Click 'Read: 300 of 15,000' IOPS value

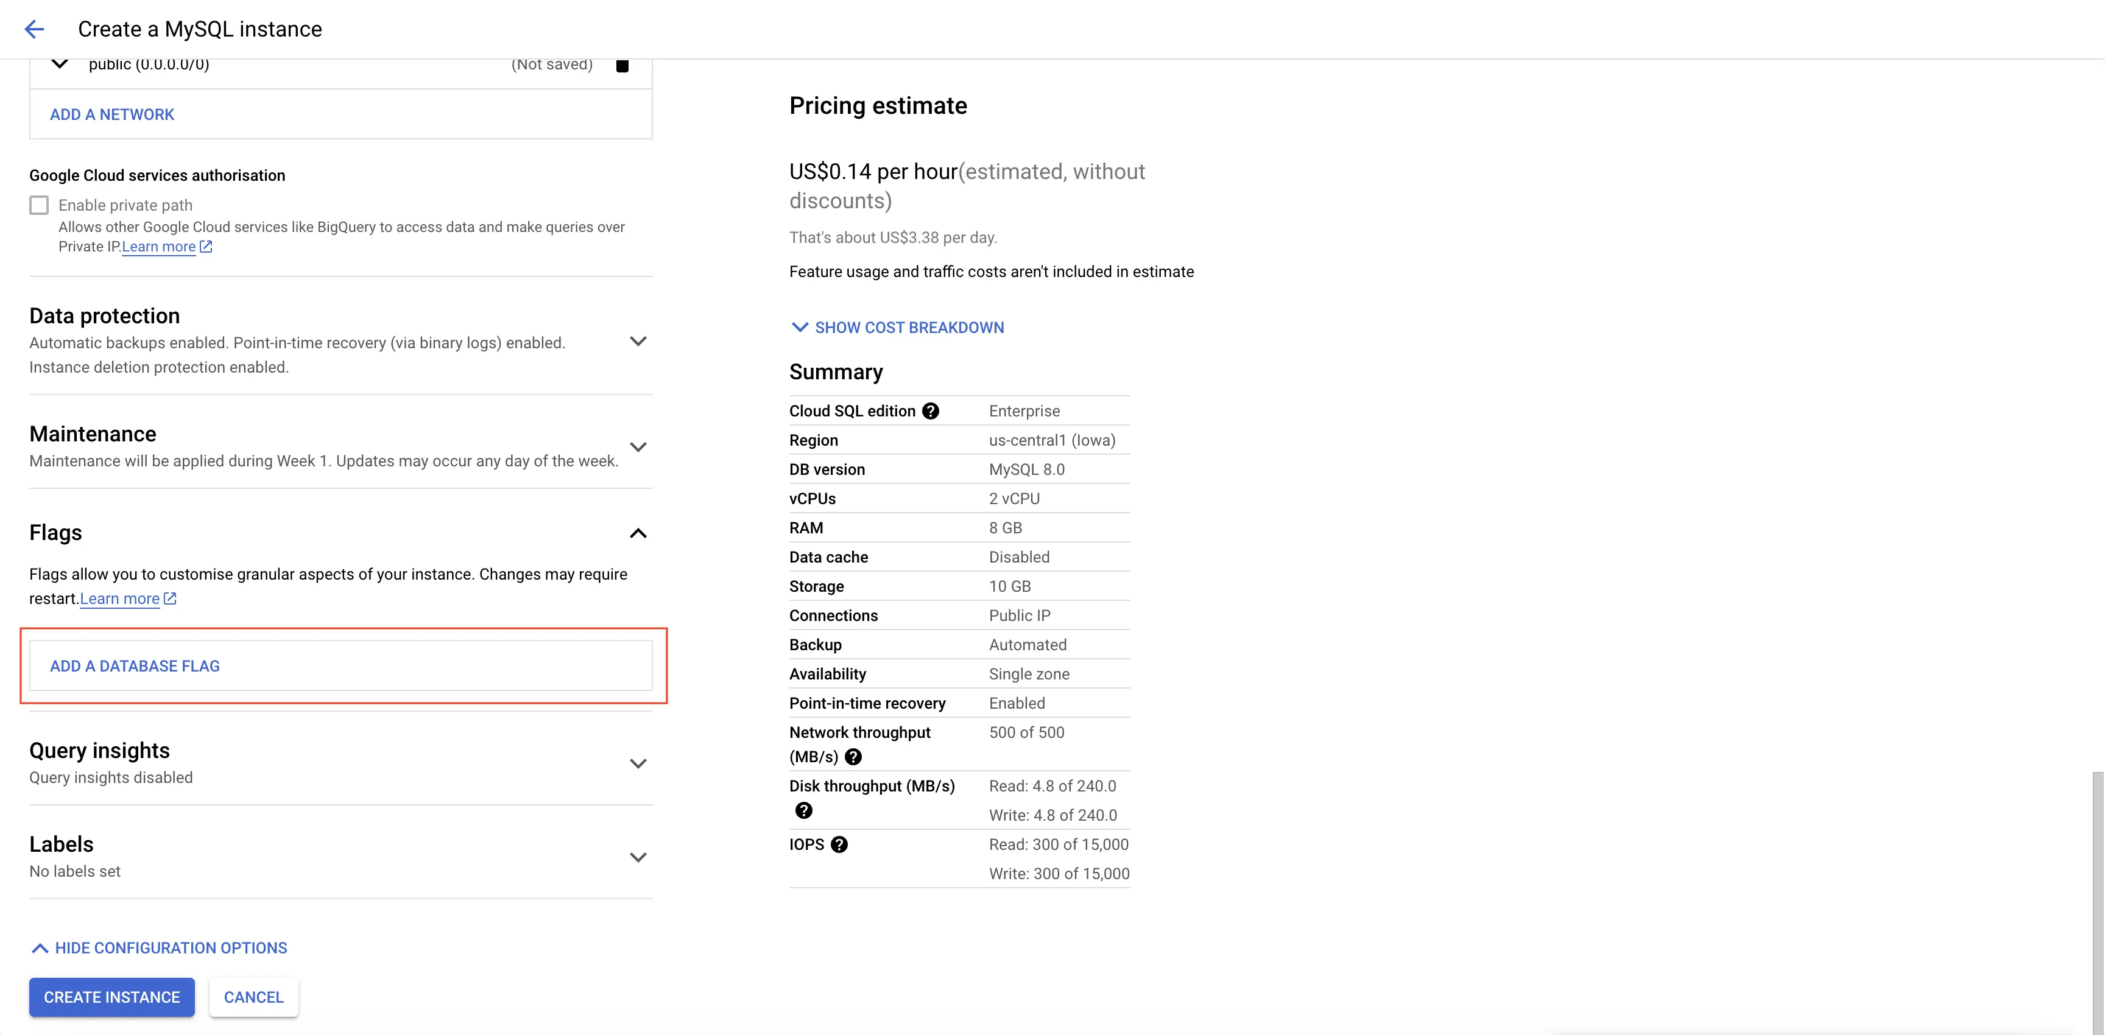click(1058, 844)
